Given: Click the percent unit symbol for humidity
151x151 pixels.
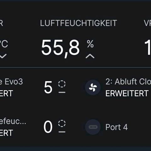Looking at the screenshot, I should (x=90, y=44).
